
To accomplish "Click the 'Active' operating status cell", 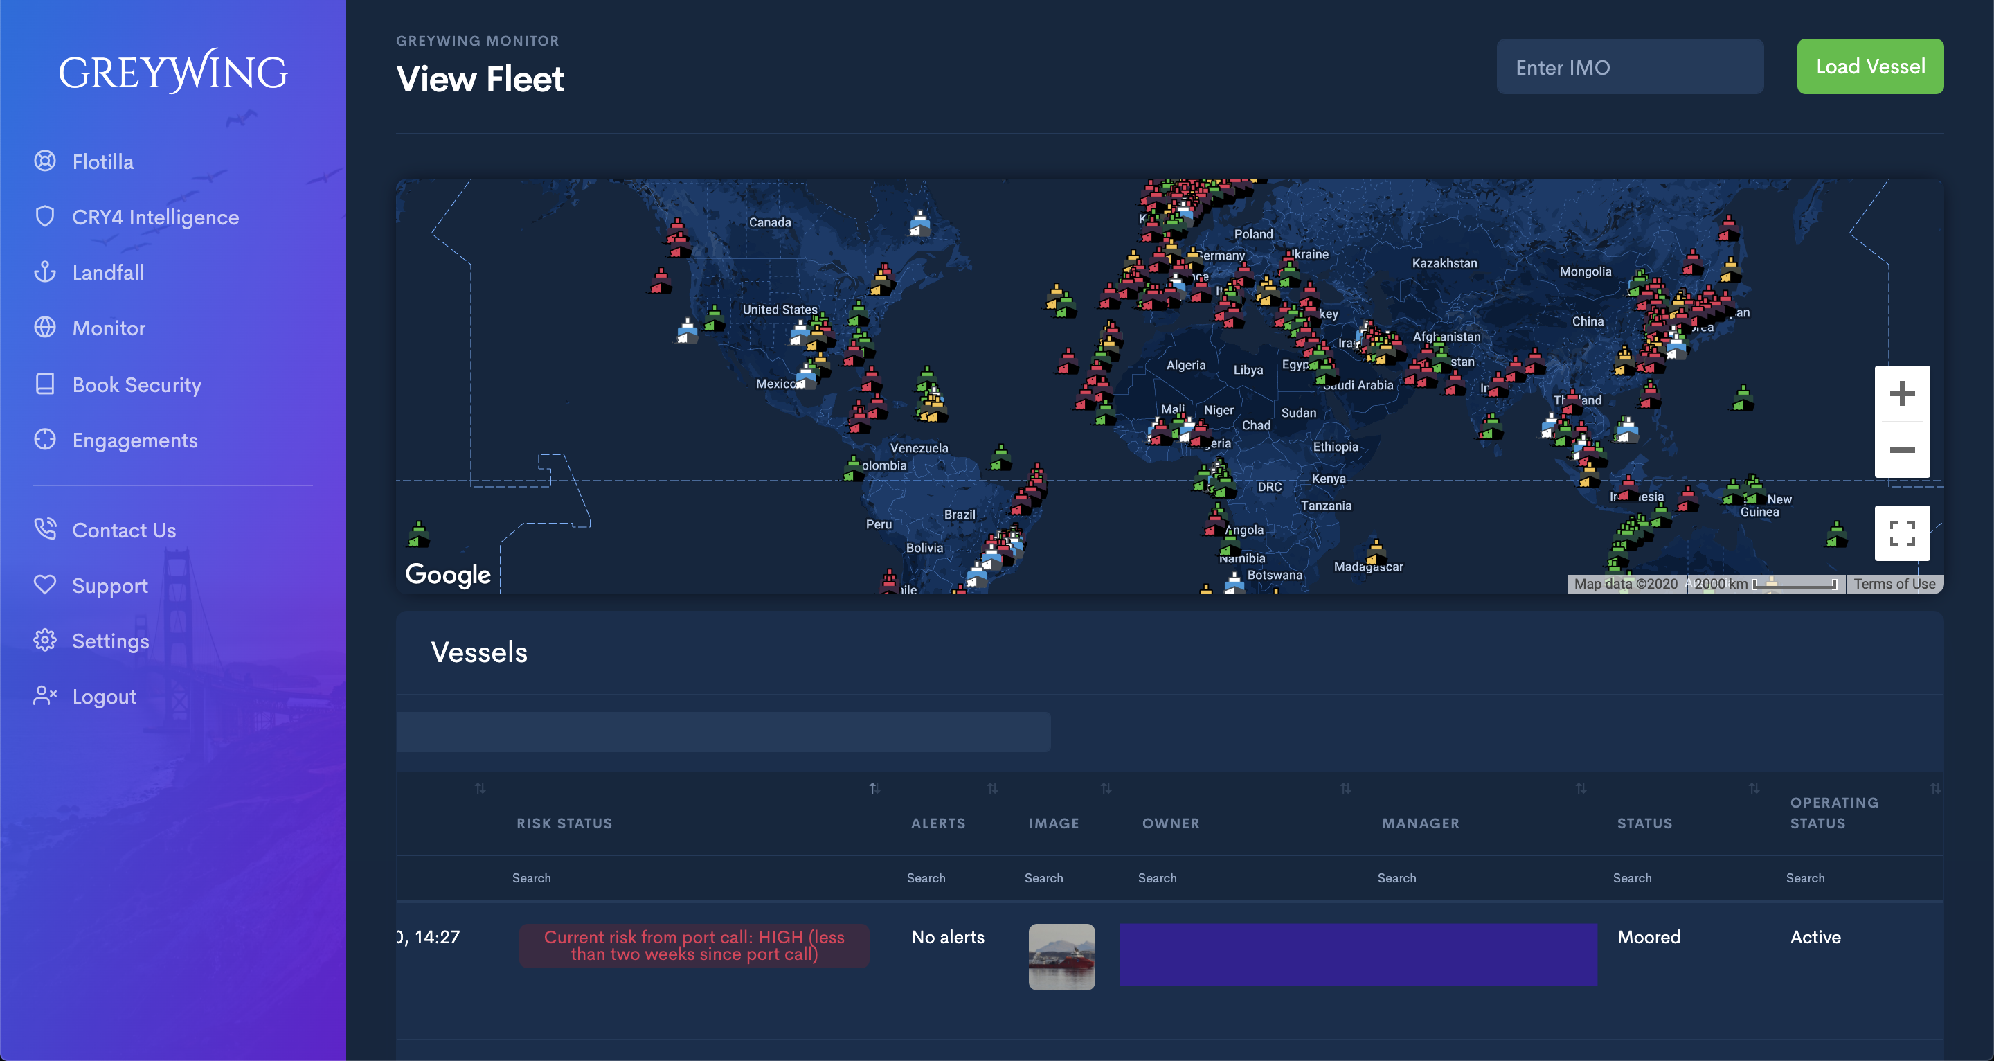I will [x=1815, y=937].
